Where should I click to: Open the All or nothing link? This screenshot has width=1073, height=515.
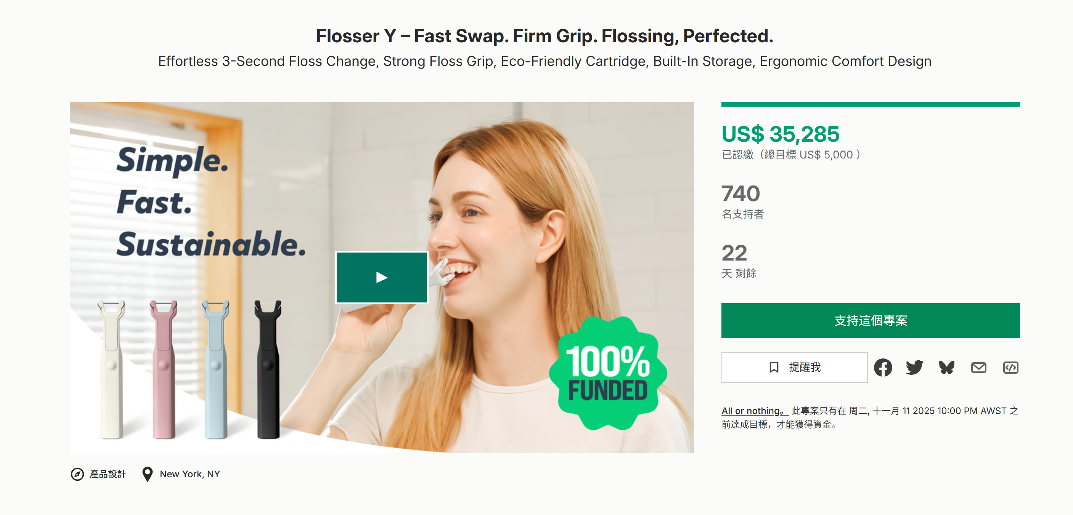[753, 411]
